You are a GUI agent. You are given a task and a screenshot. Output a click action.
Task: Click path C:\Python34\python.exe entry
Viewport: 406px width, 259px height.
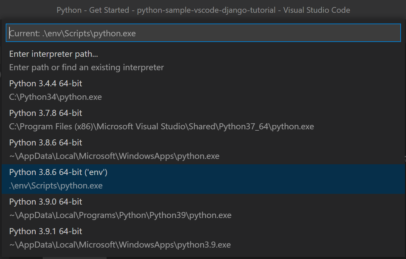pos(55,97)
